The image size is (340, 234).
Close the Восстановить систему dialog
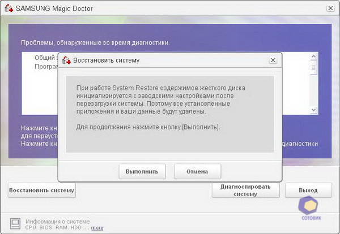click(274, 59)
